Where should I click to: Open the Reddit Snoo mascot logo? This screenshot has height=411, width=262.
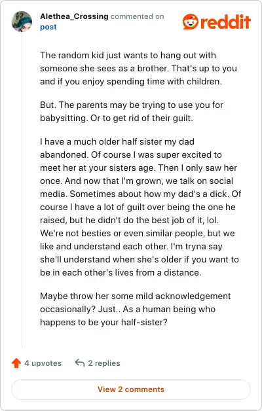coord(191,22)
